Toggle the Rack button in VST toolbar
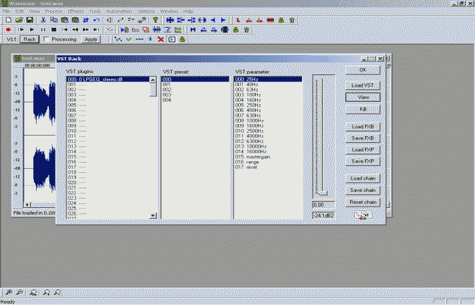 (29, 39)
